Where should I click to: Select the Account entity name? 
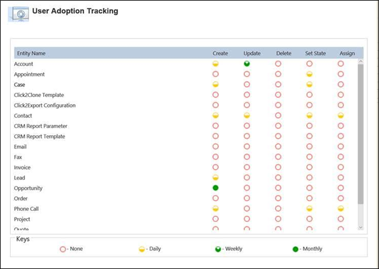[24, 64]
